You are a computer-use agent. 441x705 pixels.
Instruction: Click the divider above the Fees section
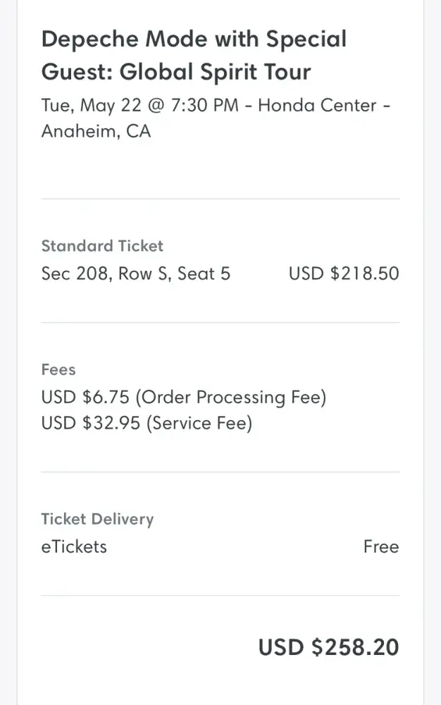tap(220, 323)
